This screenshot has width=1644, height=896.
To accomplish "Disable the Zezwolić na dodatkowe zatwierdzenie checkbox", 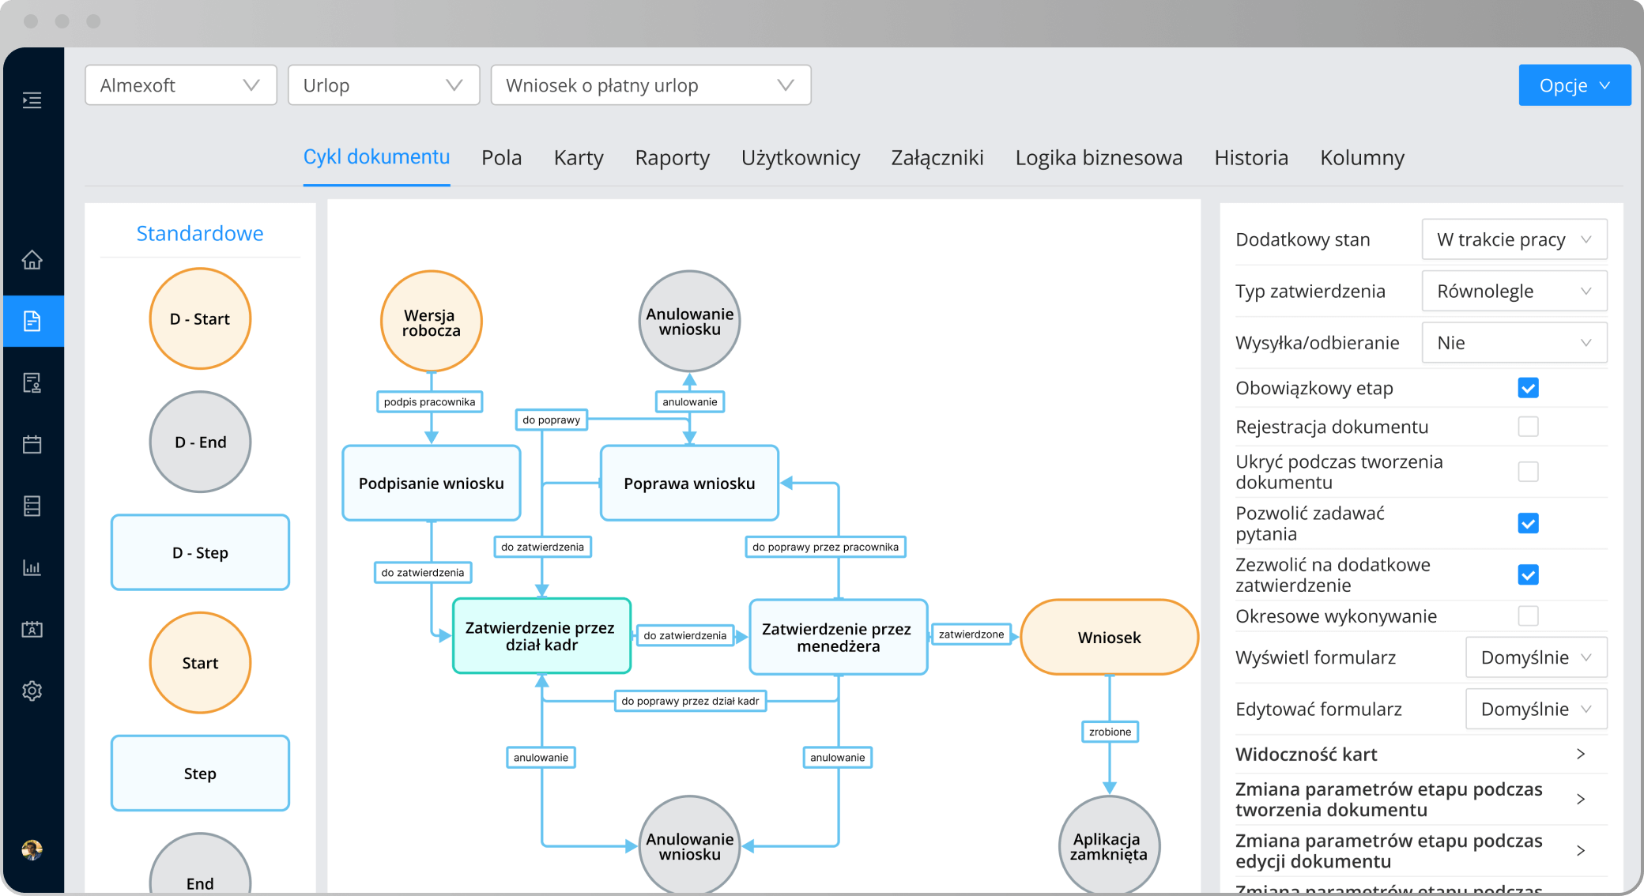I will (x=1528, y=574).
